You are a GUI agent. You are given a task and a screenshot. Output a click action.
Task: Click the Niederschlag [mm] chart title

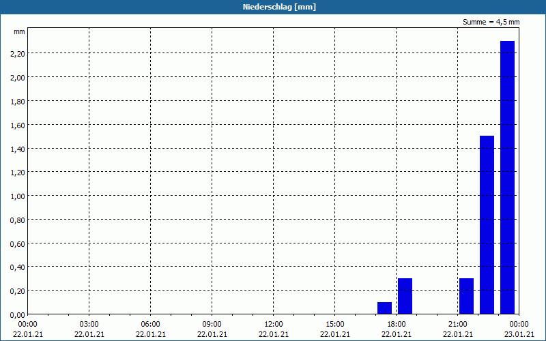[x=279, y=7]
